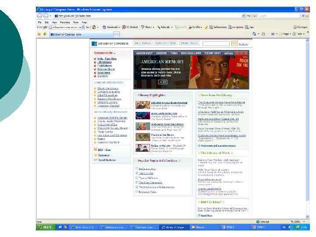Viewport: 316px width, 237px height.
Task: Open the Researchers link
Action: pyautogui.click(x=106, y=69)
